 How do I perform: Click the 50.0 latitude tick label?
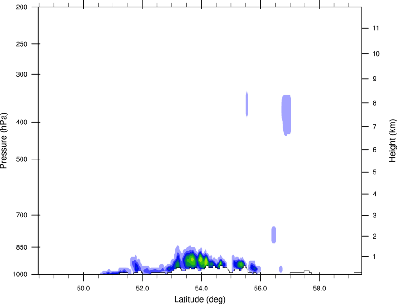83,289
